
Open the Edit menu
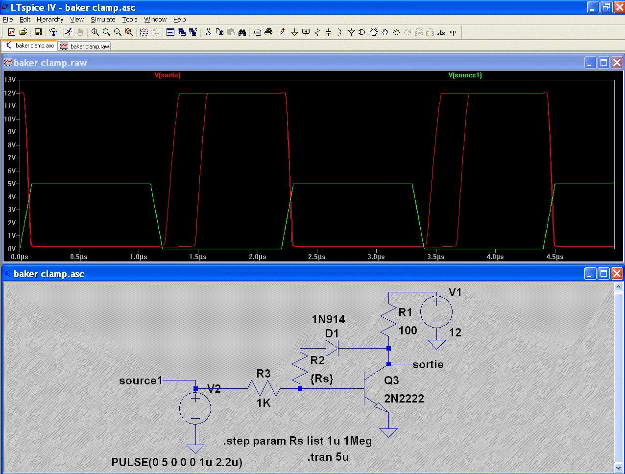coord(25,20)
